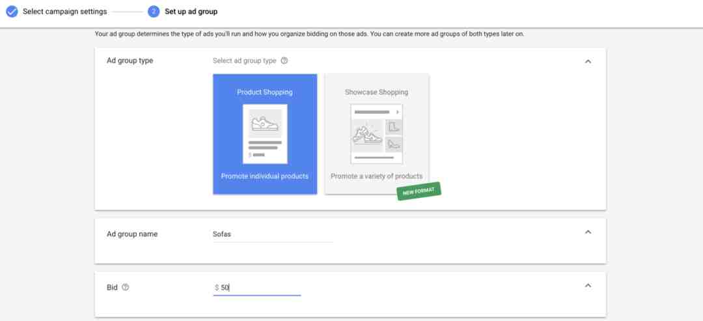
Task: Collapse the Ad group name section
Action: pos(588,232)
